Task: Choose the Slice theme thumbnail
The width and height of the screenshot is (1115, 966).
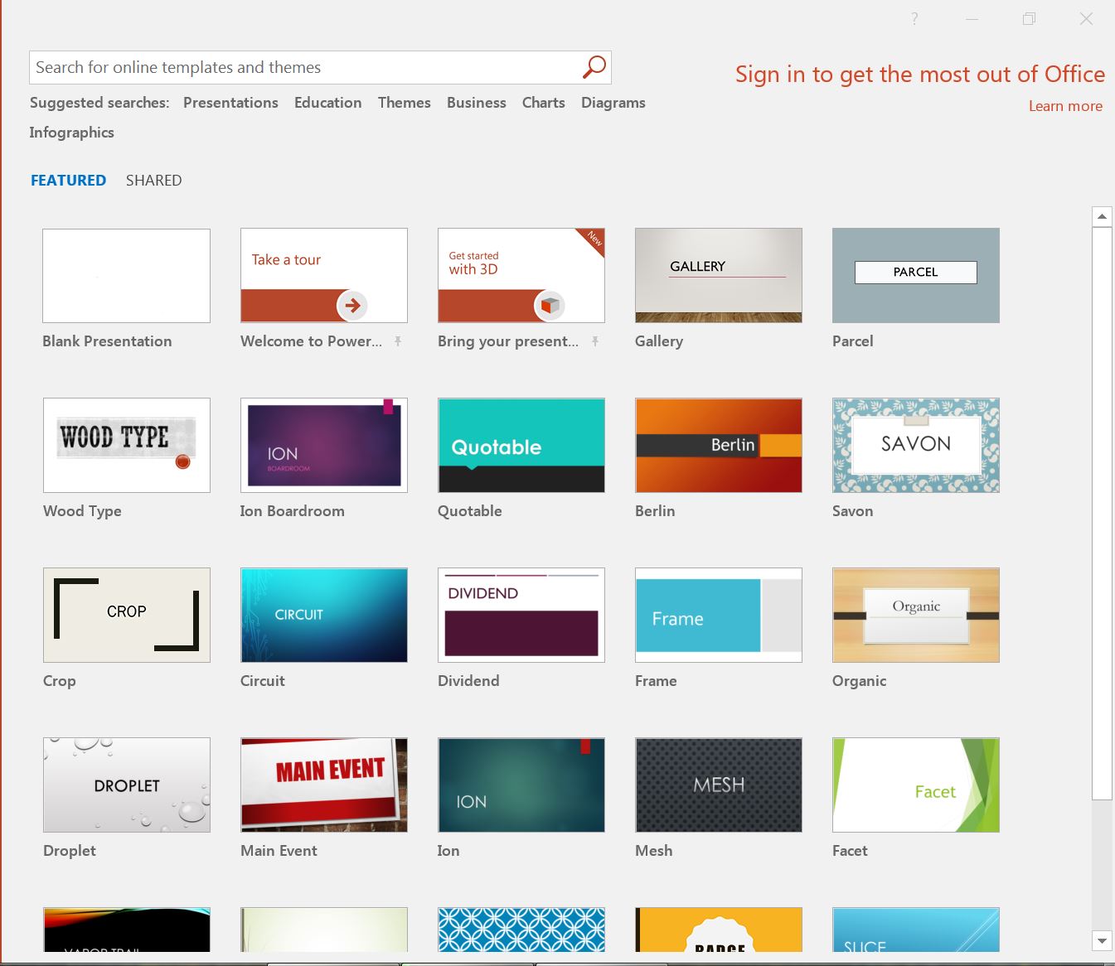Action: [x=915, y=930]
